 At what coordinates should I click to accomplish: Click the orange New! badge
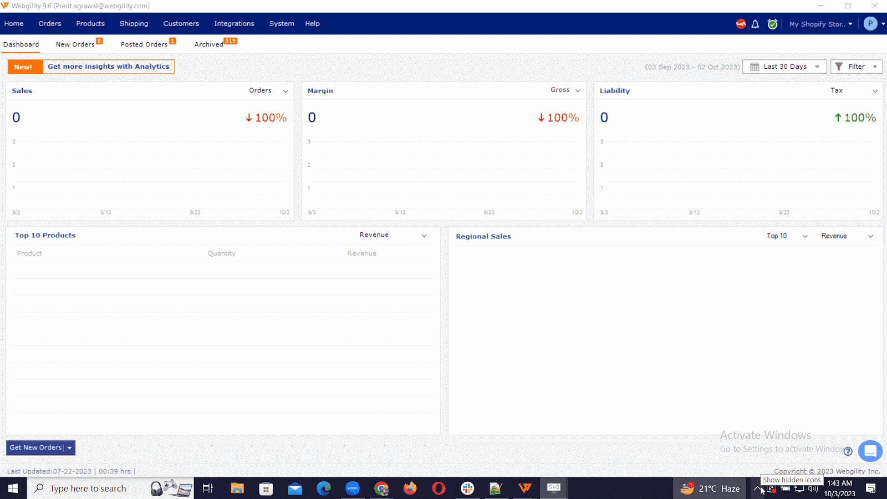click(x=25, y=67)
